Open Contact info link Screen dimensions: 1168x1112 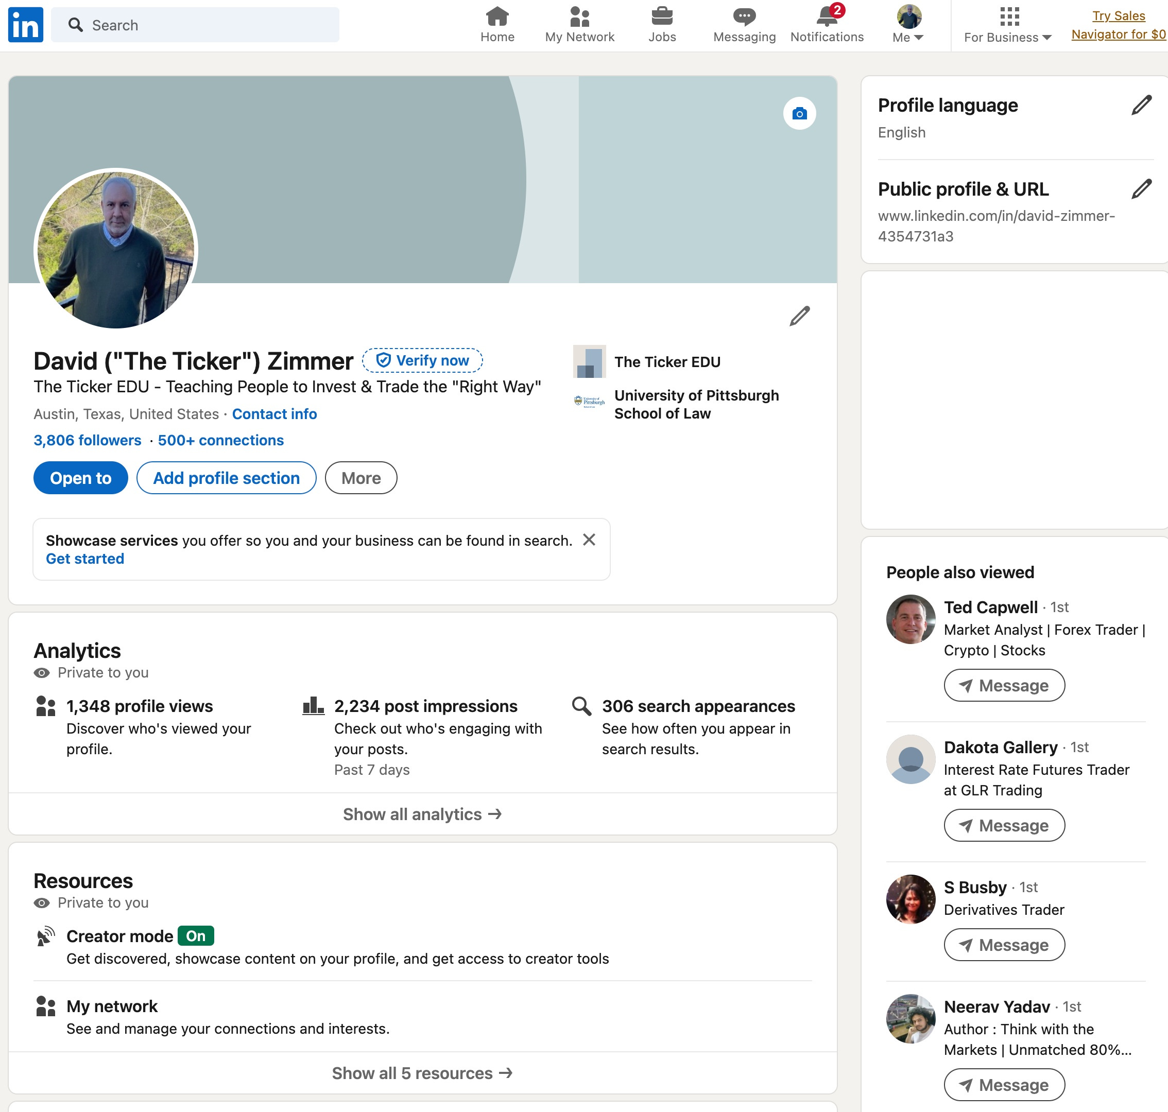coord(274,414)
